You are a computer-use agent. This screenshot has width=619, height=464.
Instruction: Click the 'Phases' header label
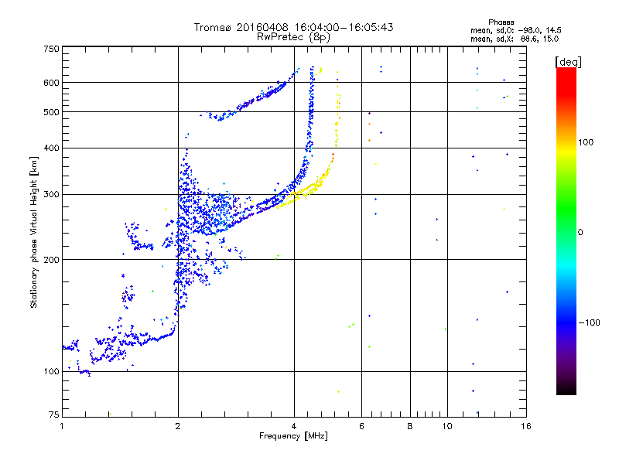501,22
